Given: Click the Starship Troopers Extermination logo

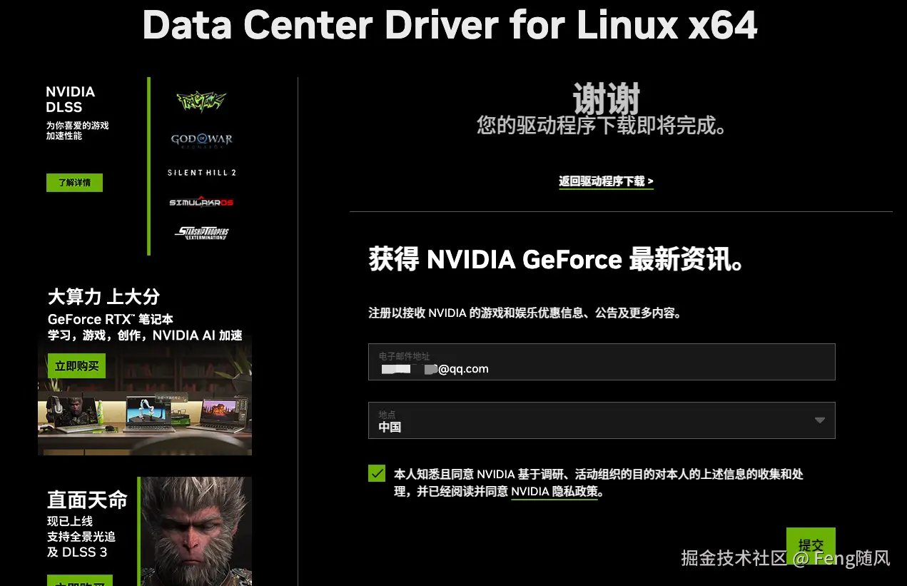Looking at the screenshot, I should [x=202, y=233].
